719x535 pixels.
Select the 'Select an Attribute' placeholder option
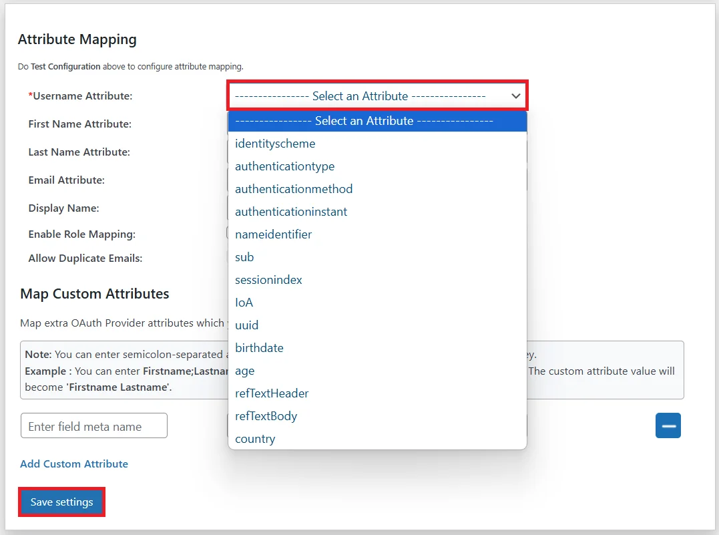tap(377, 121)
